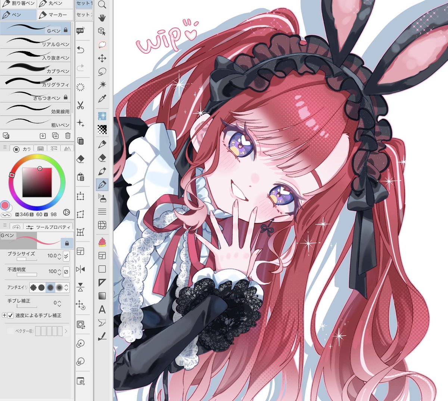This screenshot has height=401, width=448.
Task: Open anti-aliasing options stepper arrows
Action: pyautogui.click(x=66, y=287)
